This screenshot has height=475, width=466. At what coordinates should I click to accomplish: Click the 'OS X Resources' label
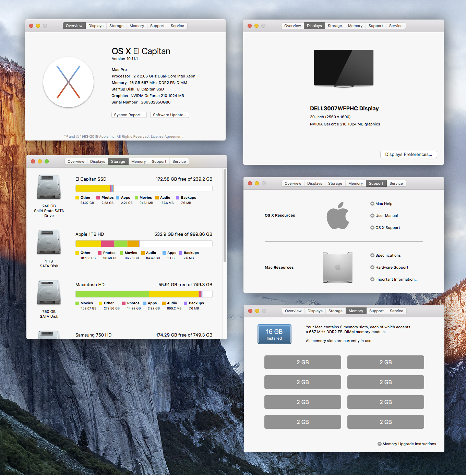[280, 215]
